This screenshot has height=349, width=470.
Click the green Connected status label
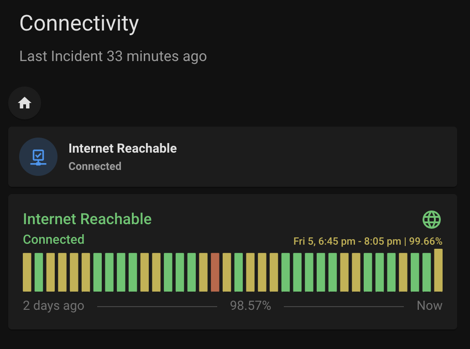click(x=54, y=240)
